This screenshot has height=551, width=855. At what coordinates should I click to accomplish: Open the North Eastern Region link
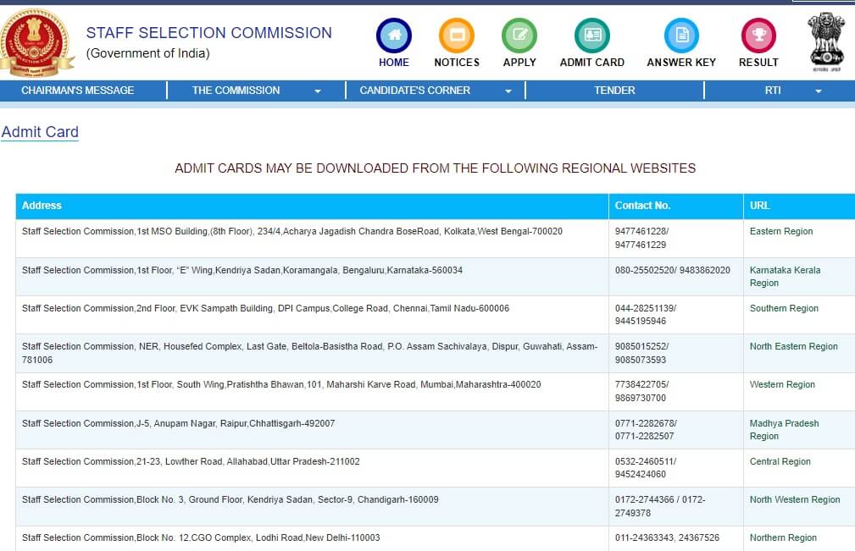point(793,346)
